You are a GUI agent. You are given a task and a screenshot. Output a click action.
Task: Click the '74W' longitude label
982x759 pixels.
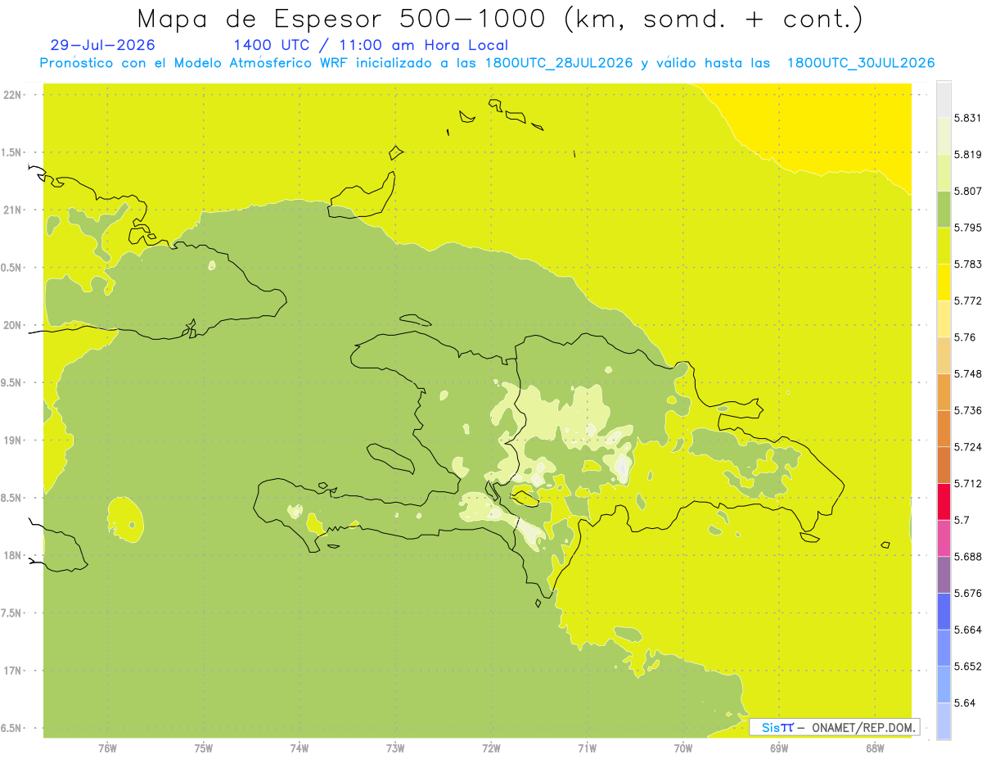300,748
